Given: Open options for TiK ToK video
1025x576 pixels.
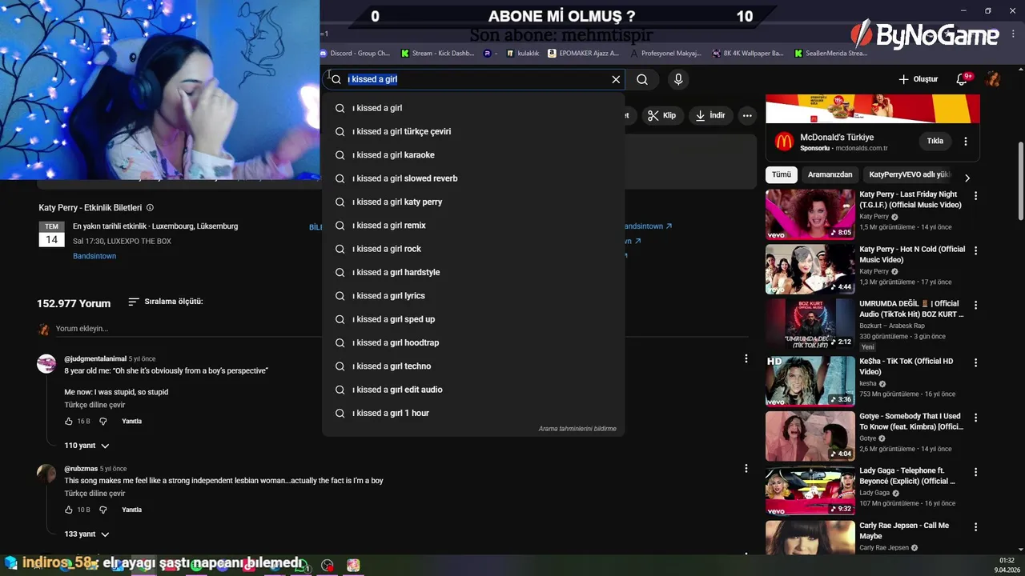Looking at the screenshot, I should (975, 362).
